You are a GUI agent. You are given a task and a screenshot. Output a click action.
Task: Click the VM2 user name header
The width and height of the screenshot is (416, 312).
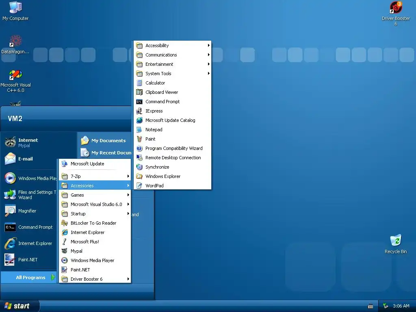point(15,119)
